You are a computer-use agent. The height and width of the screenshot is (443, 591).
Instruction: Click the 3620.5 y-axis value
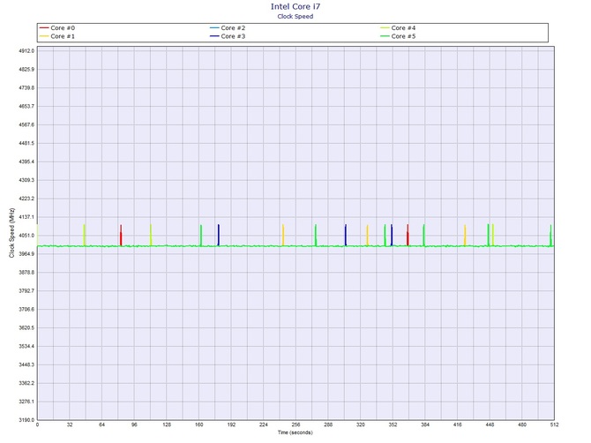(26, 328)
